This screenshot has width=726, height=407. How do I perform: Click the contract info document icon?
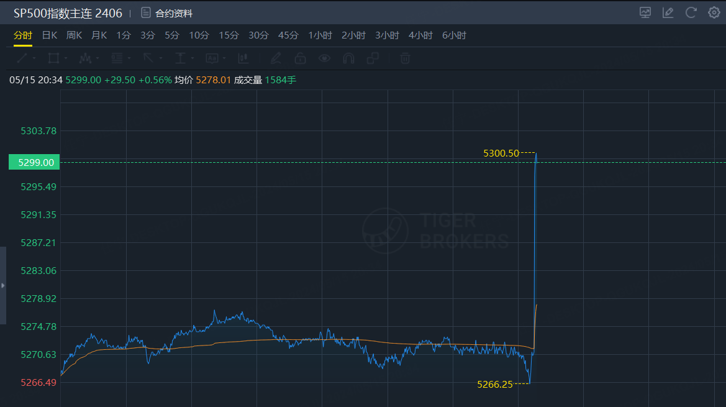tap(146, 13)
